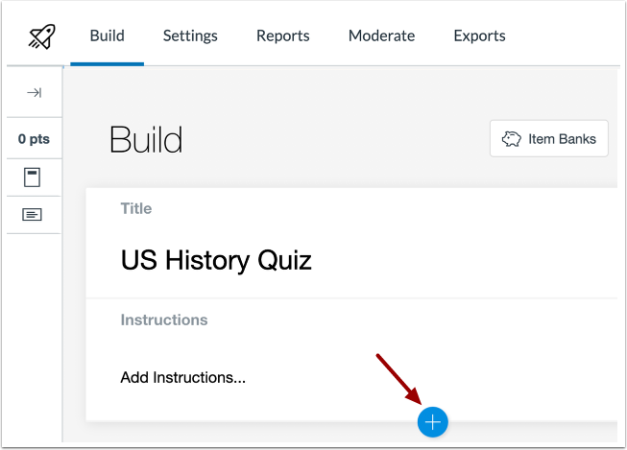Screen dimensions: 627x450
Task: Edit the US History Quiz title field
Action: pos(216,259)
